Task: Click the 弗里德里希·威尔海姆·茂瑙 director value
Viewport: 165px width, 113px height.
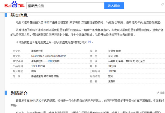Action: [45, 76]
